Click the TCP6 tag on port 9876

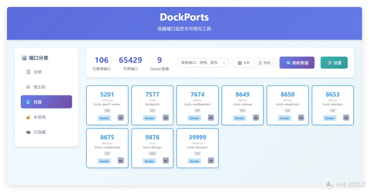152,154
